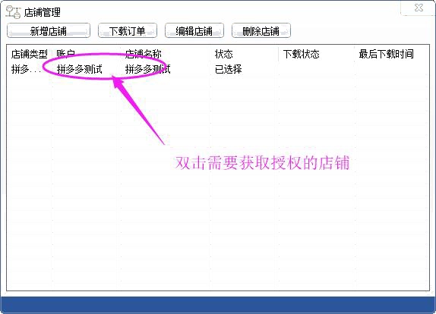Select the 拼多多测试 account cell
The image size is (436, 314).
click(x=80, y=69)
